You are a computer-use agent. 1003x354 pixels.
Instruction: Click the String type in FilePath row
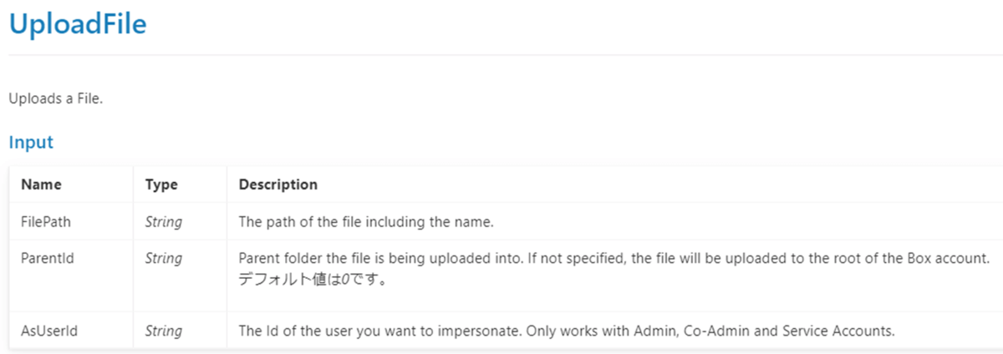[164, 222]
